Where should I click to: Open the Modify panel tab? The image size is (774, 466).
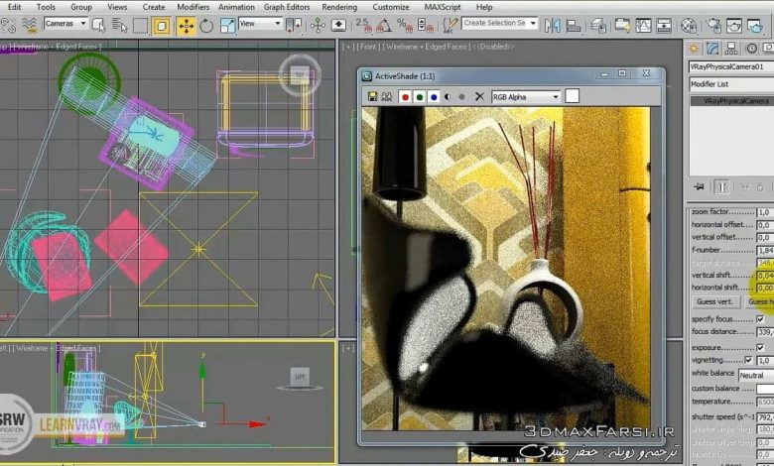coord(712,48)
